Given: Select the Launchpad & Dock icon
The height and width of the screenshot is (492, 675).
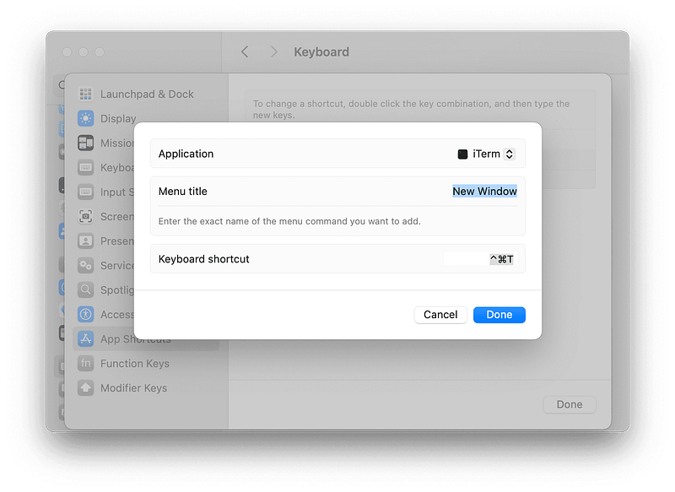Looking at the screenshot, I should 86,94.
